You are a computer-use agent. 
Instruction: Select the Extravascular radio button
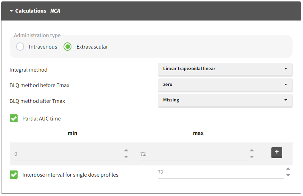[67, 47]
